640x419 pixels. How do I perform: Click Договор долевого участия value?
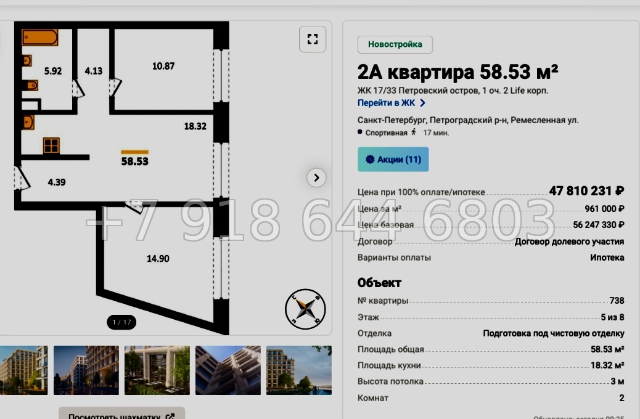point(569,242)
